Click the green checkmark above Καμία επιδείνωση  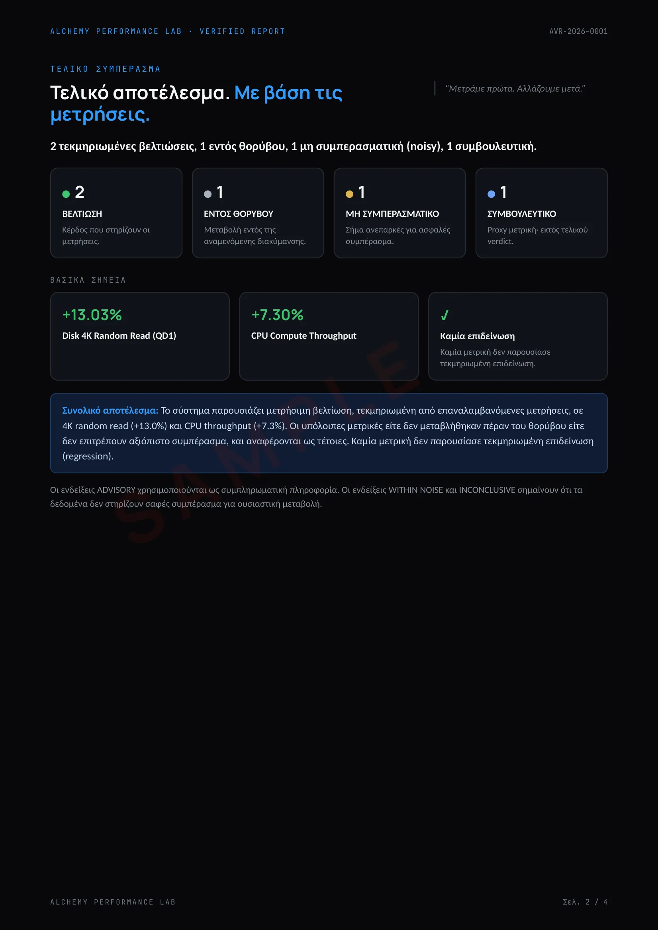coord(445,315)
